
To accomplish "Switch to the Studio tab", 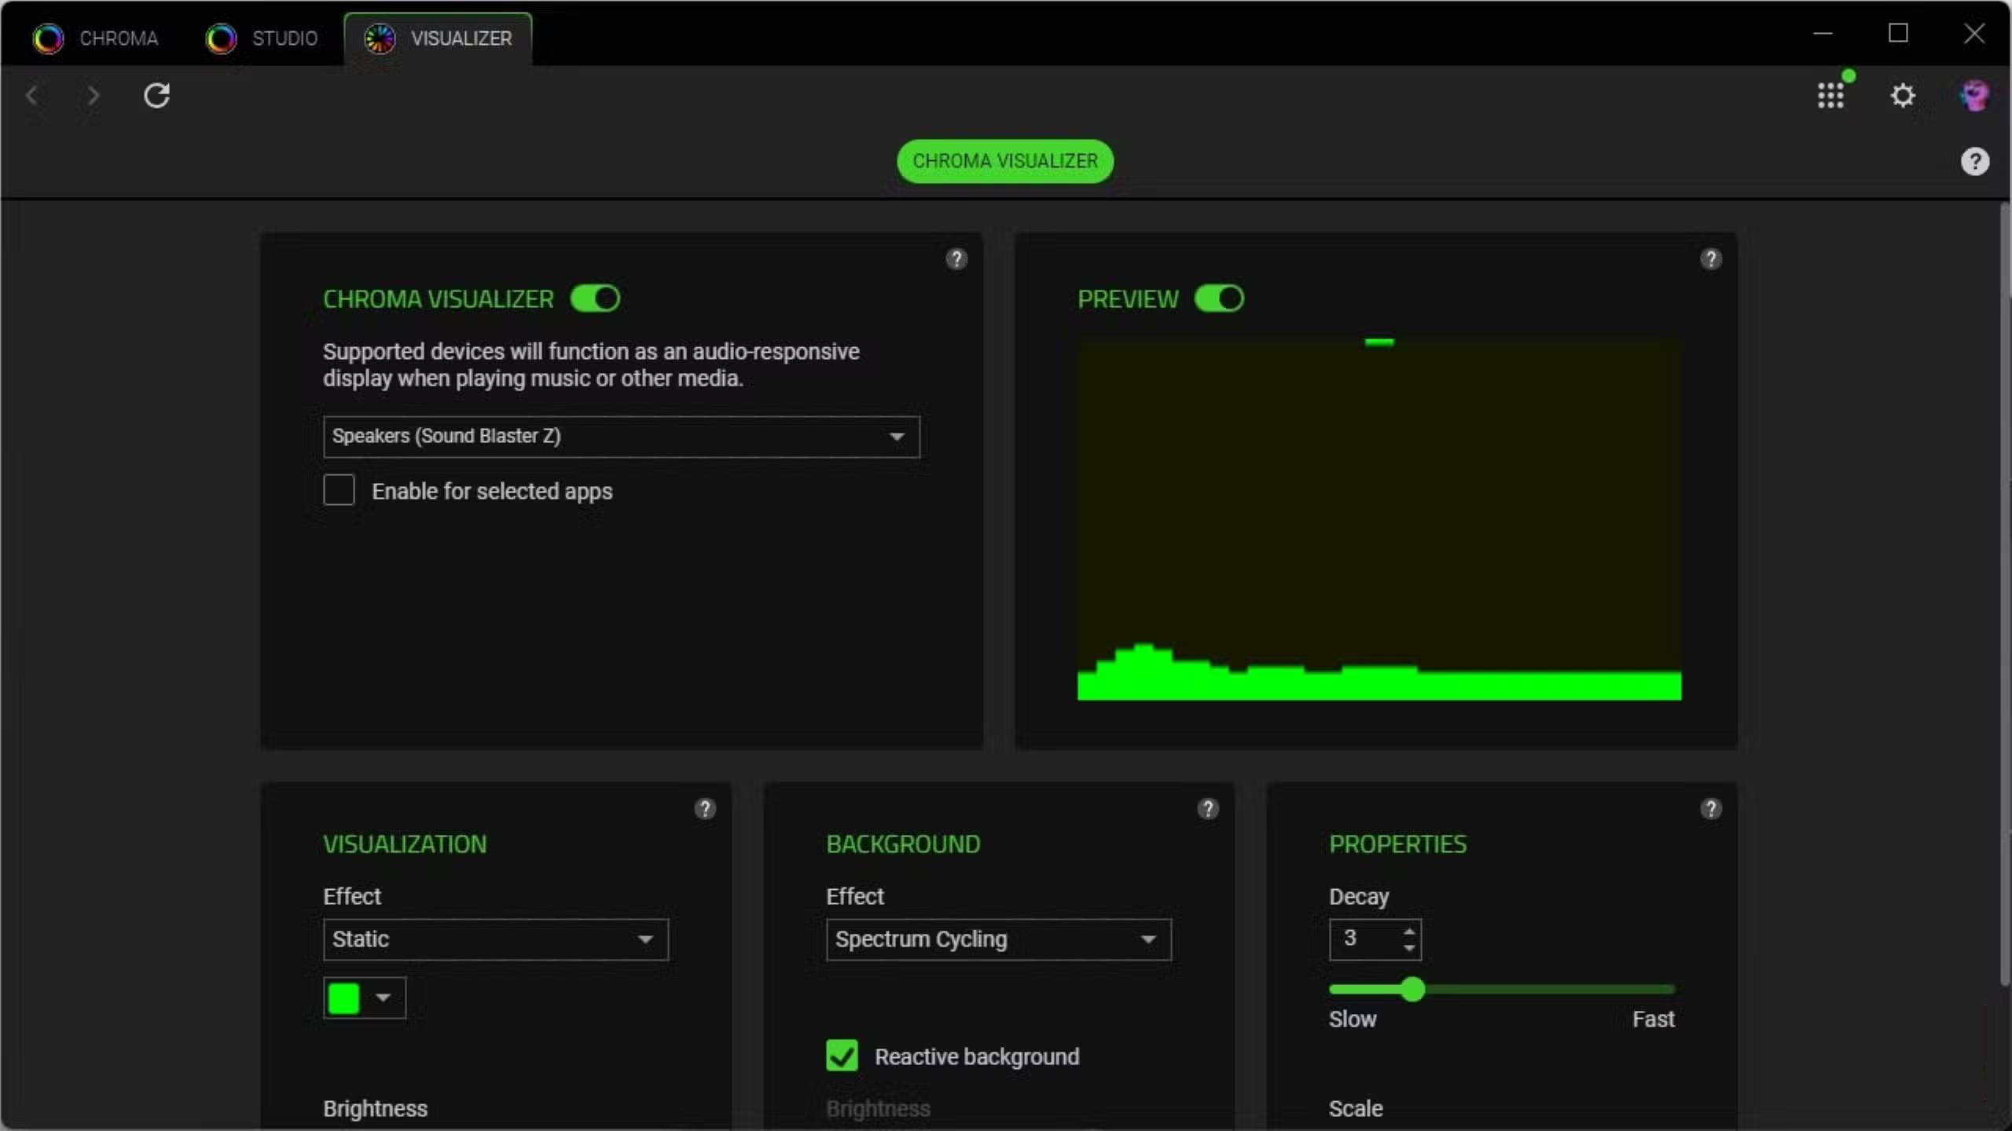I will pos(263,38).
